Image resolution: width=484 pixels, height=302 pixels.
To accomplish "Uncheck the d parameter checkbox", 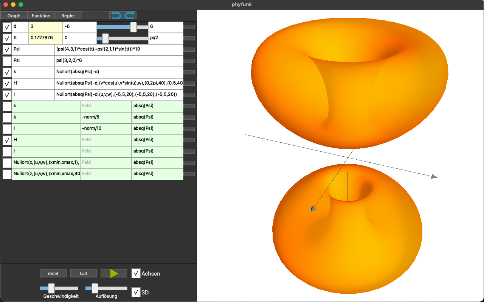I will tap(7, 27).
